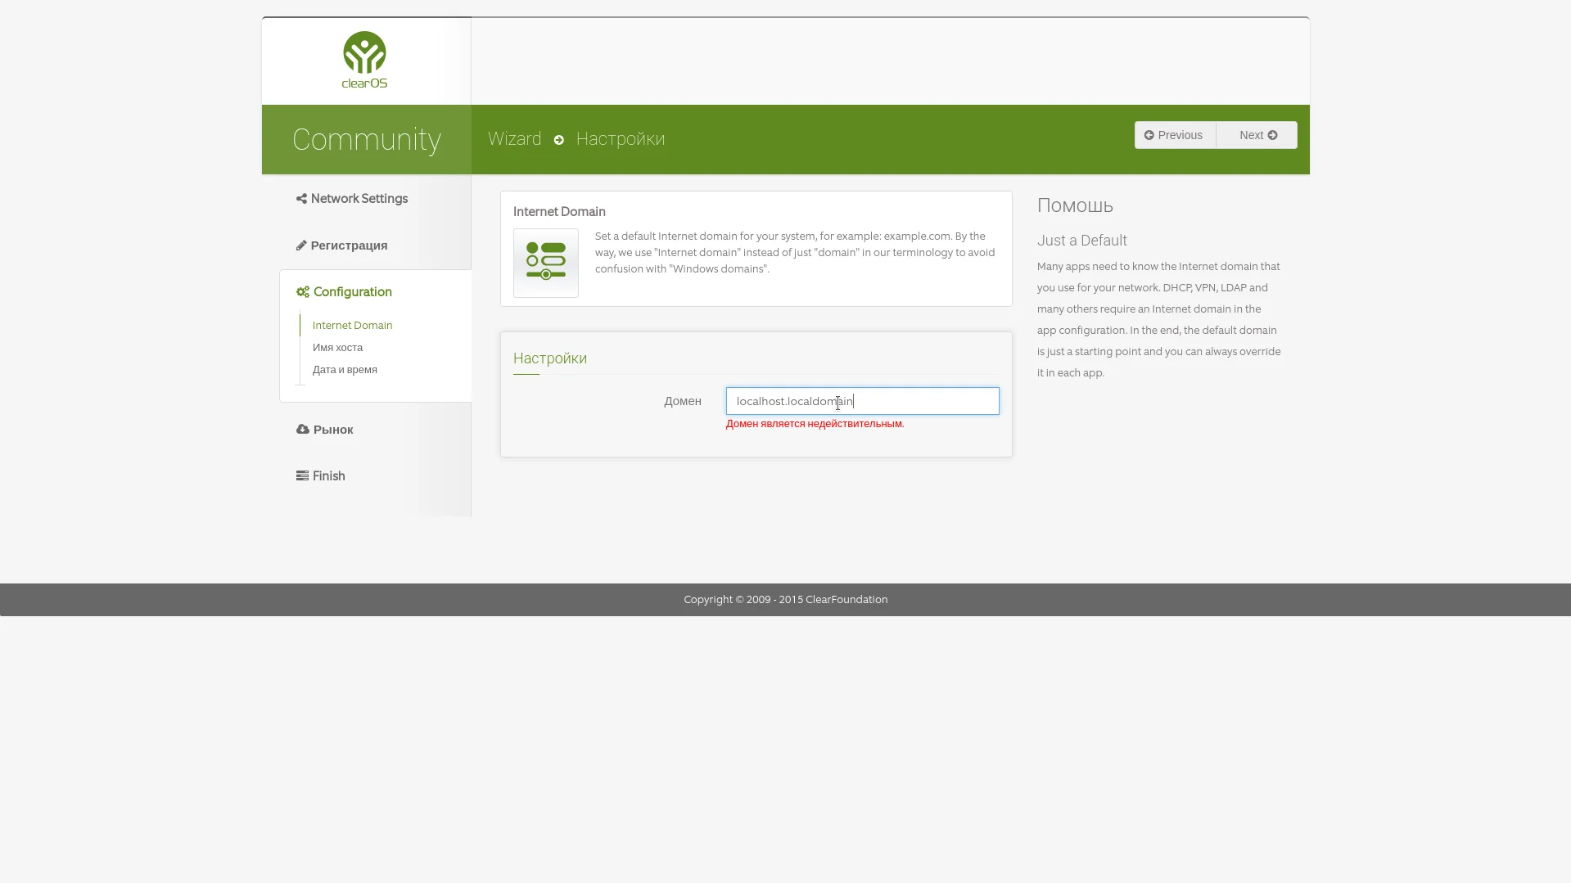Open the Рынок wizard step
Viewport: 1571px width, 883px height.
click(325, 430)
